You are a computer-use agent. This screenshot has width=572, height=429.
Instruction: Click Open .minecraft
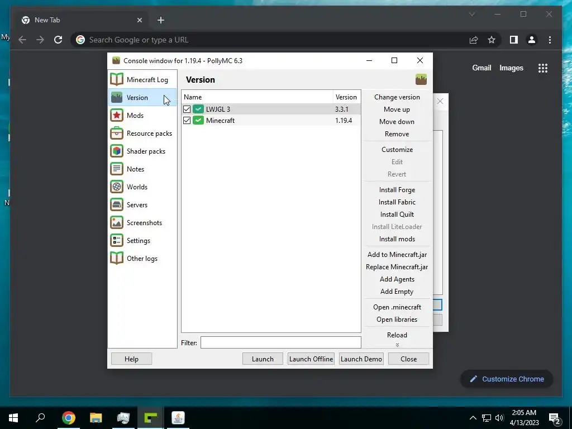point(397,307)
